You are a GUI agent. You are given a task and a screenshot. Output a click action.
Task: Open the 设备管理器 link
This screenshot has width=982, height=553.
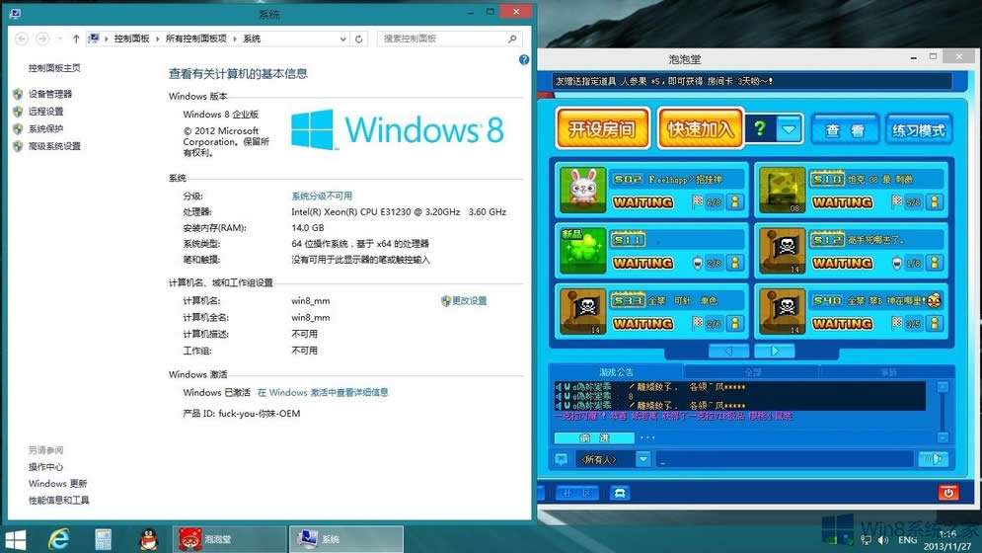coord(49,94)
